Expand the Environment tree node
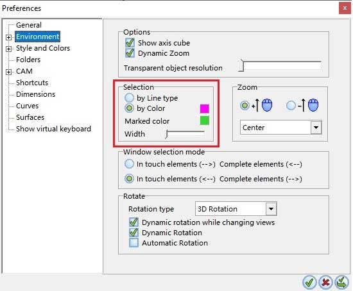This screenshot has width=353, height=291. click(x=8, y=37)
